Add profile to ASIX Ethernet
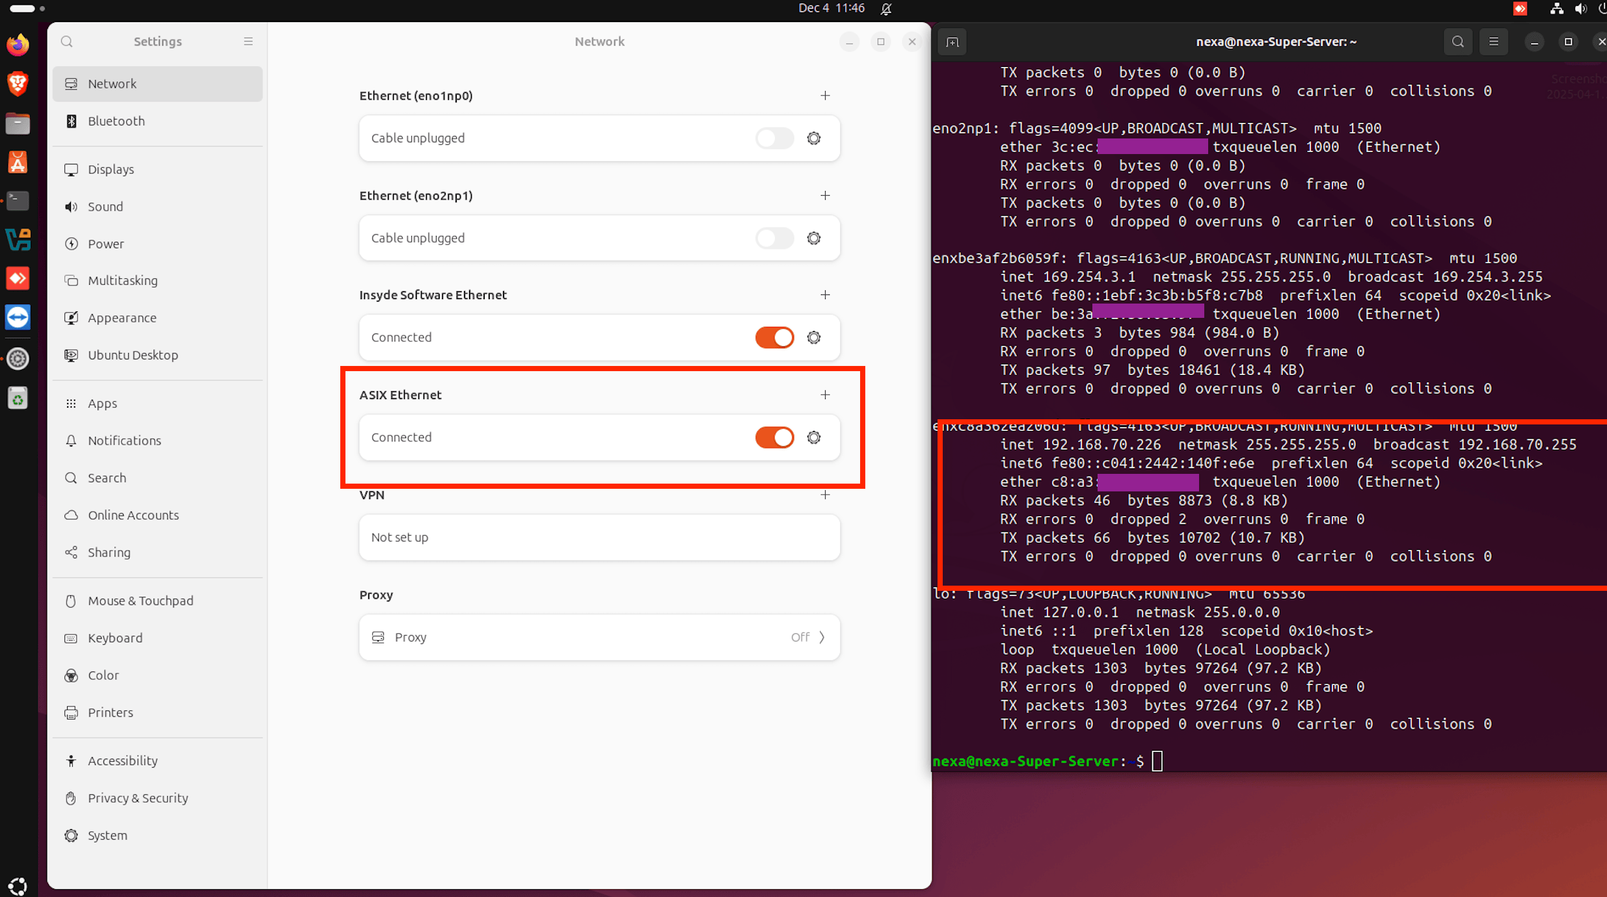Image resolution: width=1607 pixels, height=897 pixels. pos(825,395)
